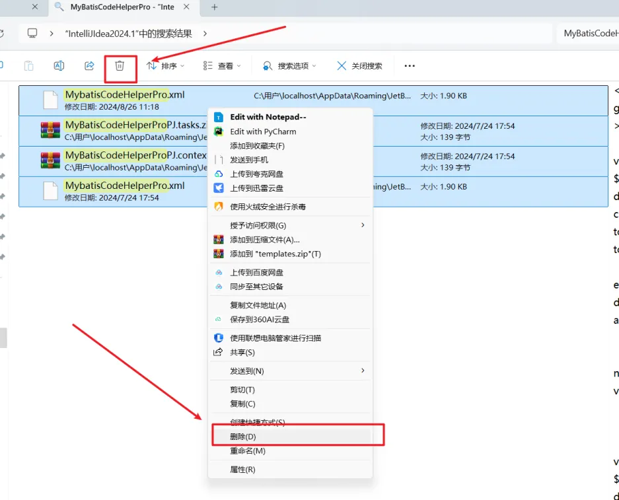The width and height of the screenshot is (619, 500).
Task: Click Add to favorites 添加到收藏夹(F)
Action: point(290,145)
